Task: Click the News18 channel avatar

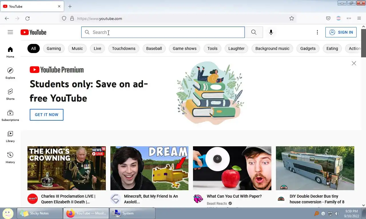Action: tap(33, 199)
